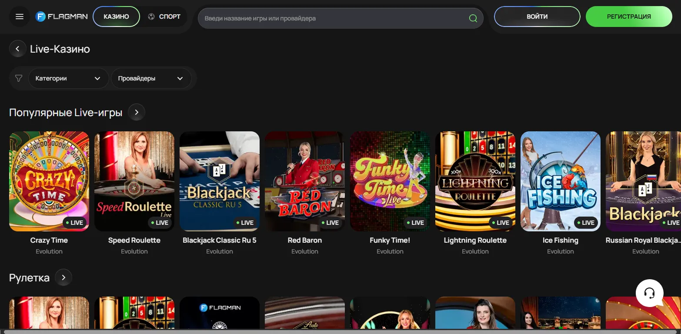This screenshot has height=334, width=681.
Task: Open the Funky Time Live thumbnail
Action: click(390, 181)
